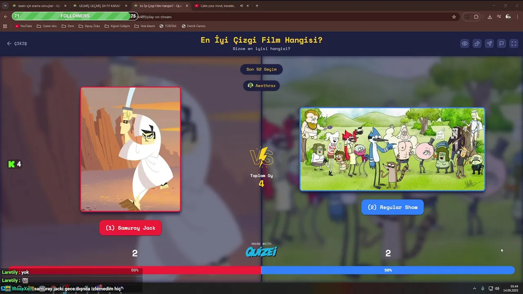Expand the Yeni klasör bookmark folder
523x294 pixels.
(x=145, y=26)
